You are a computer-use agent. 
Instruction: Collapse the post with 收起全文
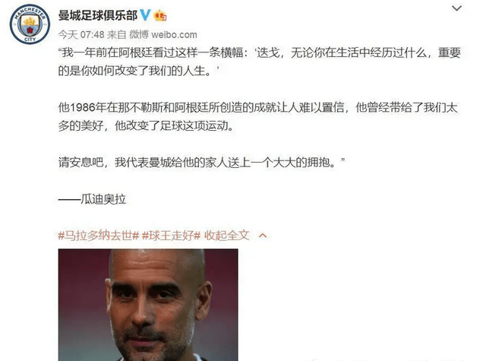tap(227, 236)
